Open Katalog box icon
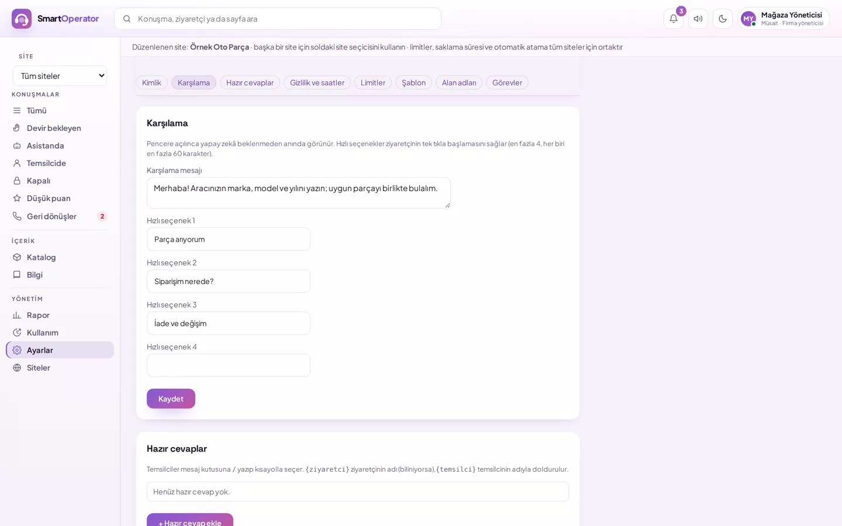 coord(17,257)
